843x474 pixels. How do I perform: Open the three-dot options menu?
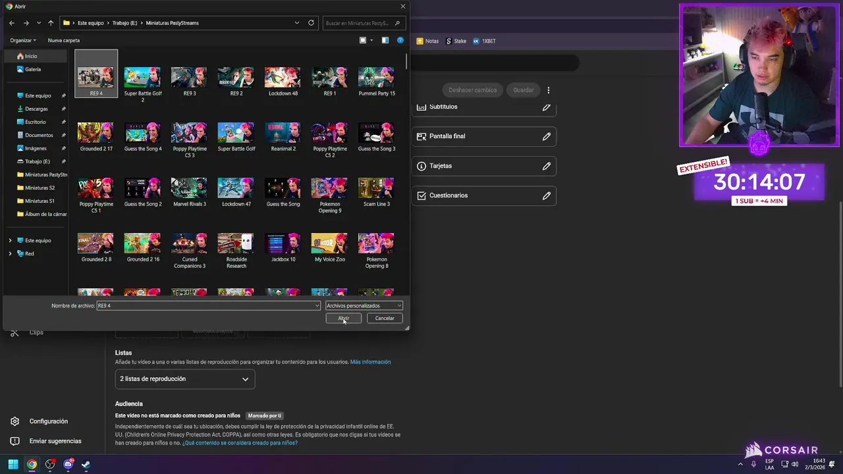548,90
